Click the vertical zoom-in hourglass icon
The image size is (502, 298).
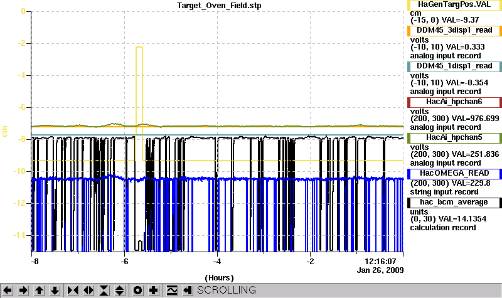point(104,290)
